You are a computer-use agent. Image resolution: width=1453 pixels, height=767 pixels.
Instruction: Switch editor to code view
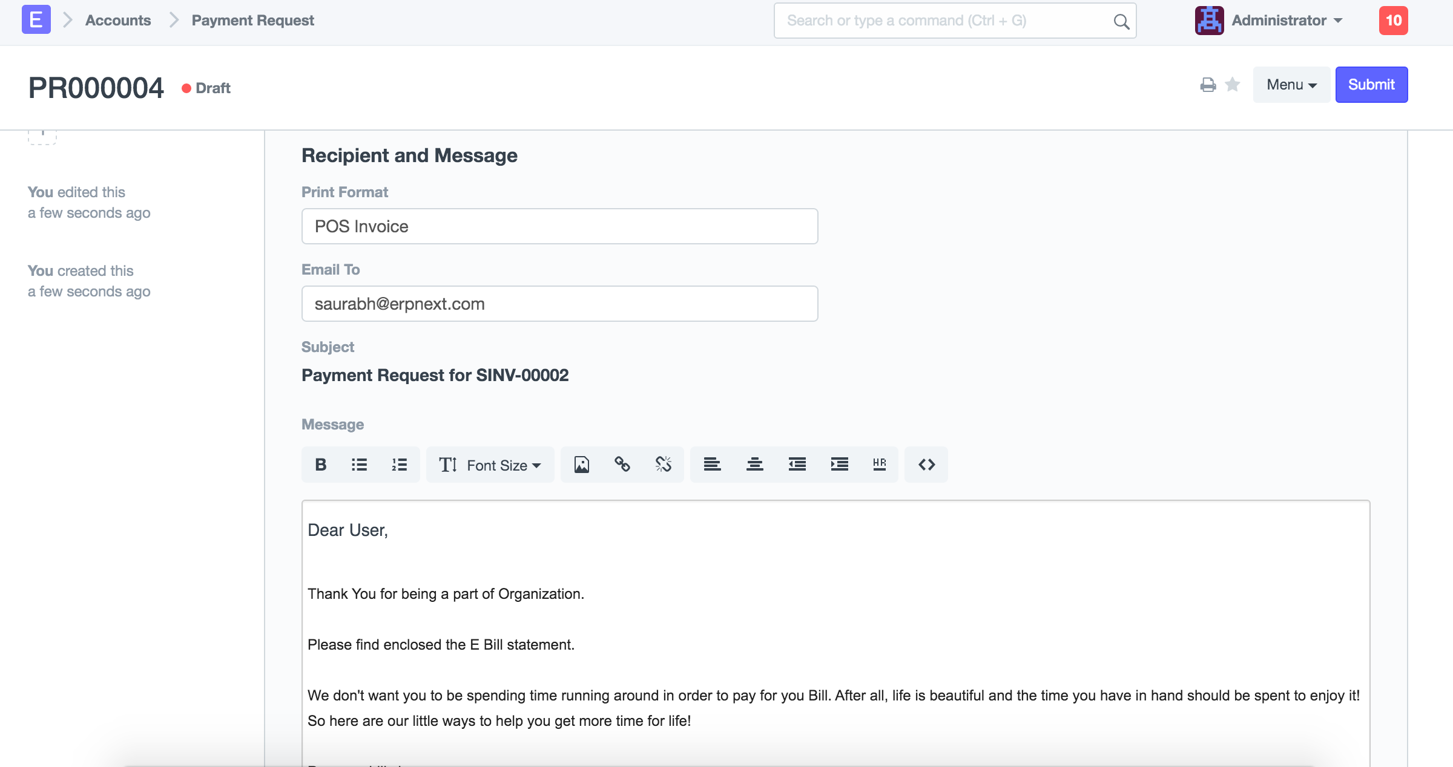coord(926,465)
